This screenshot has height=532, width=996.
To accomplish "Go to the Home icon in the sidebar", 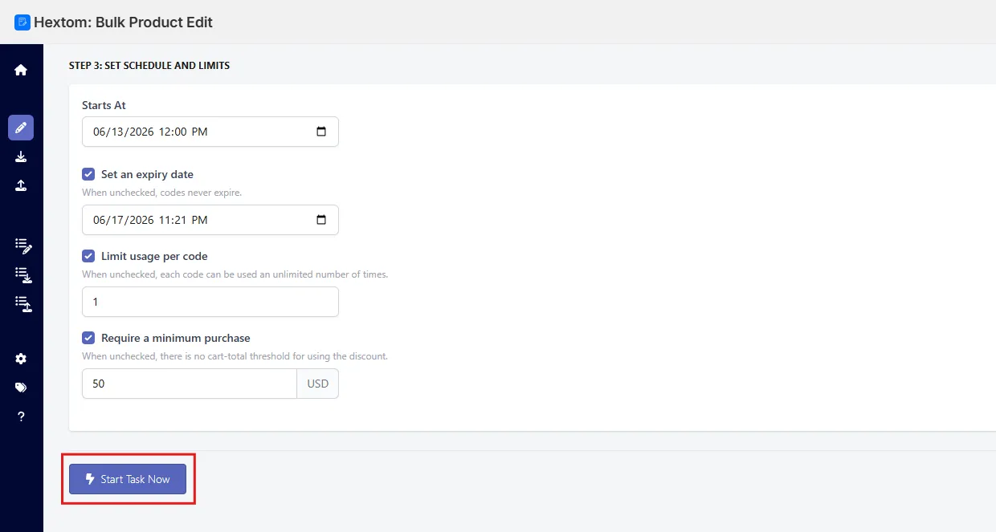I will tap(21, 70).
